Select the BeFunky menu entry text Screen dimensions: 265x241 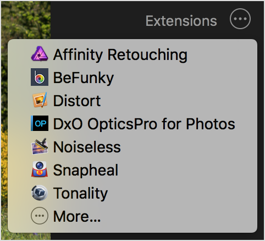(84, 78)
